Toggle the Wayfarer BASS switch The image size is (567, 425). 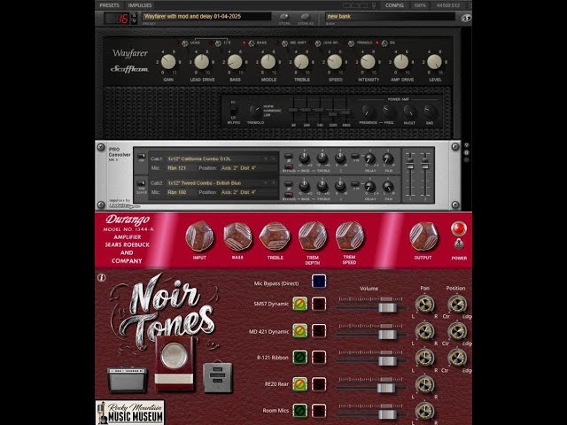coord(252,43)
